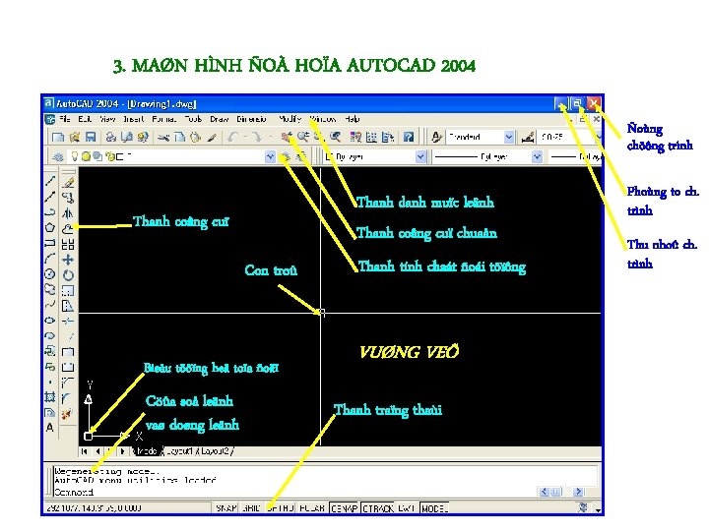Select the Rotate modify tool
Screen dimensions: 709x531
(68, 275)
